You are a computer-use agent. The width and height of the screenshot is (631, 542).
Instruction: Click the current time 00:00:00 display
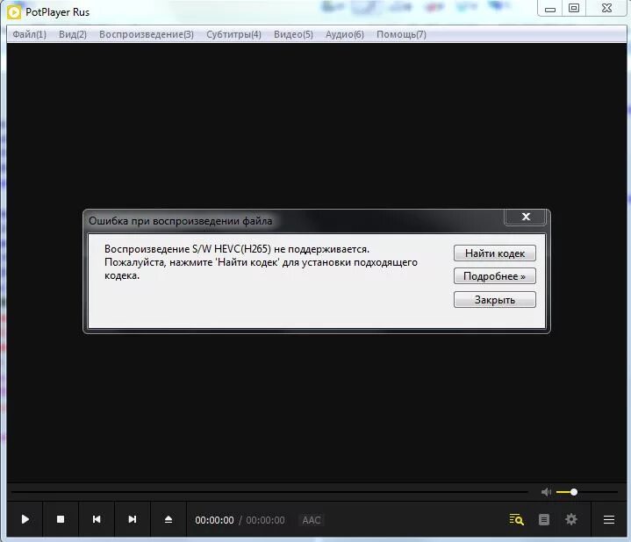214,520
